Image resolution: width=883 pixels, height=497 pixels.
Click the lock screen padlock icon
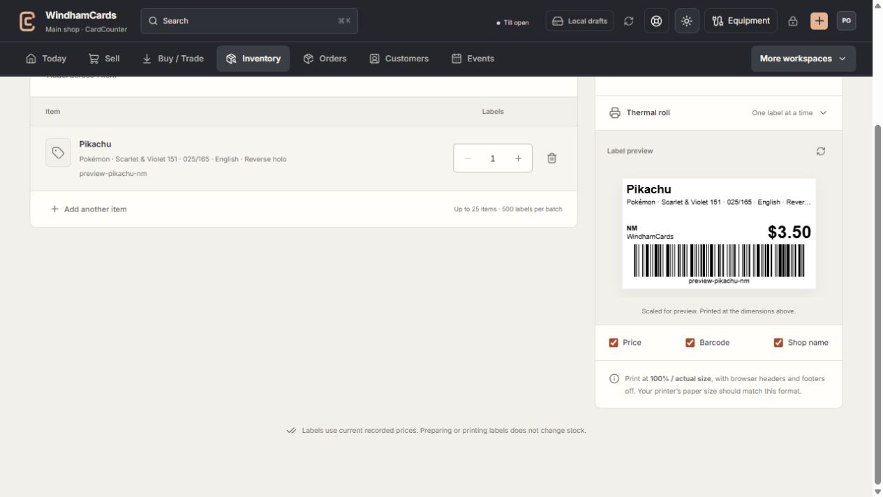click(x=793, y=21)
